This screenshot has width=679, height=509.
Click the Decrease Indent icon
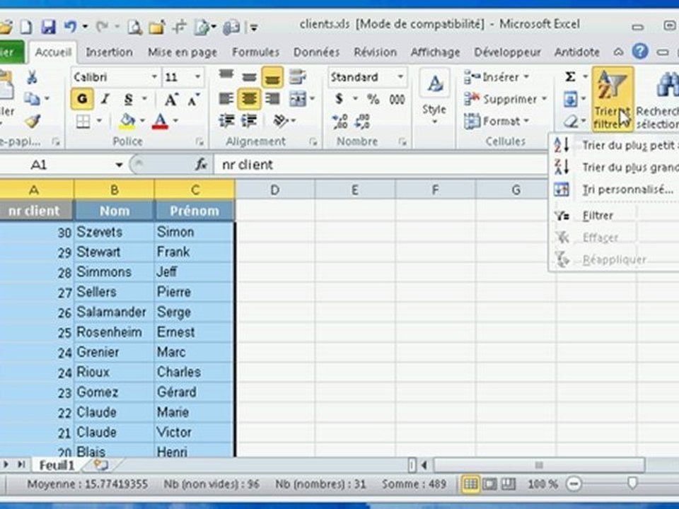coord(226,121)
